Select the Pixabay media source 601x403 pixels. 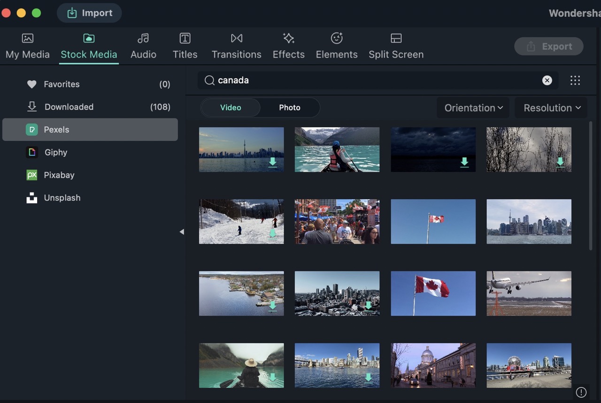(59, 175)
